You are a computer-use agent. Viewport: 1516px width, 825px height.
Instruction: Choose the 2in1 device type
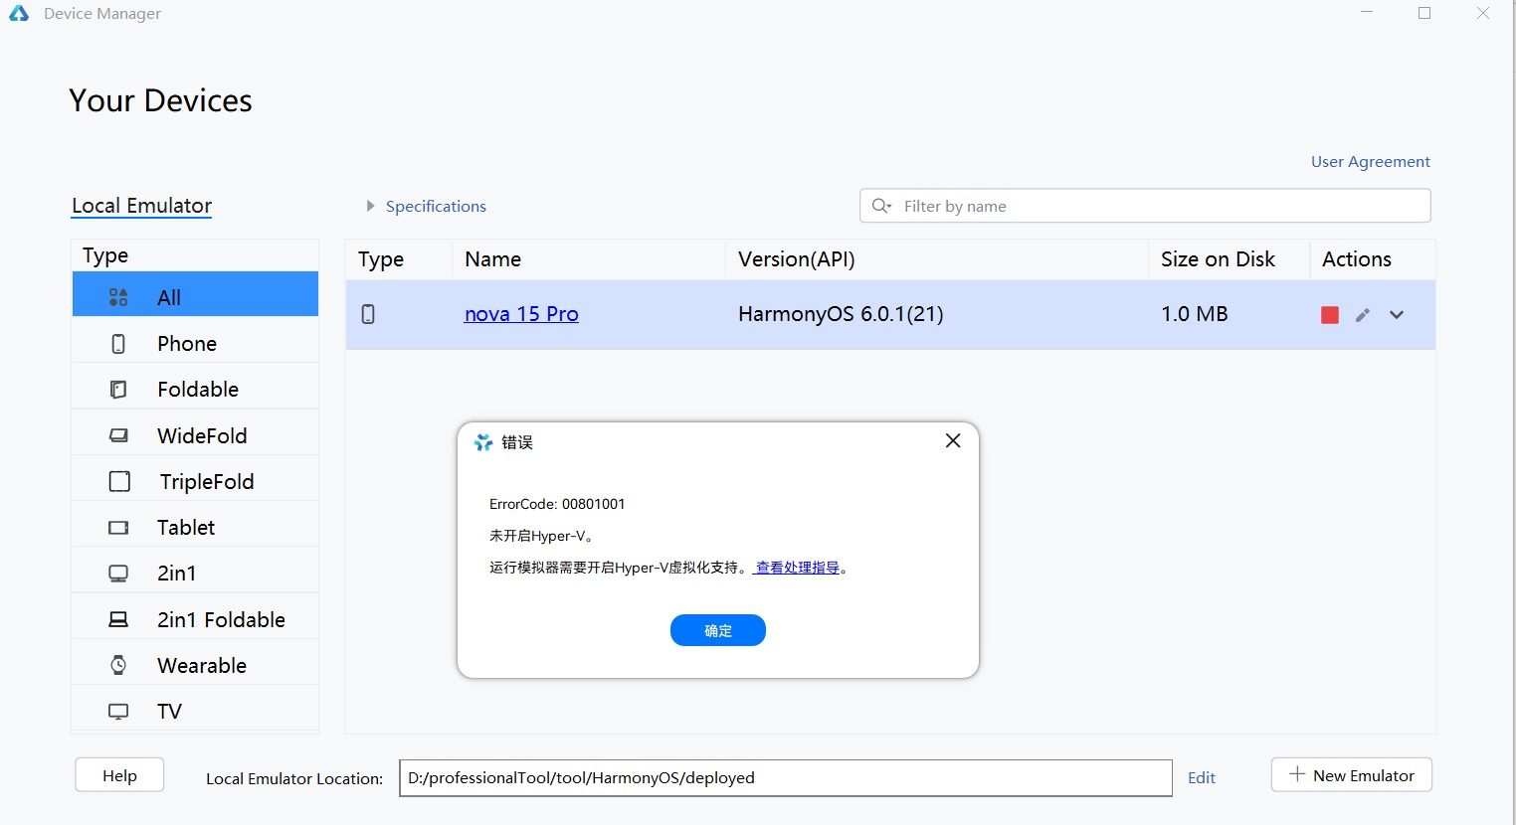(x=195, y=573)
